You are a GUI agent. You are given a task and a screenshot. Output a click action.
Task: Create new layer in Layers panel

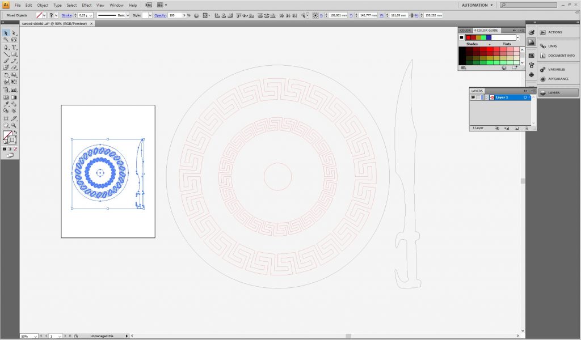pyautogui.click(x=517, y=128)
